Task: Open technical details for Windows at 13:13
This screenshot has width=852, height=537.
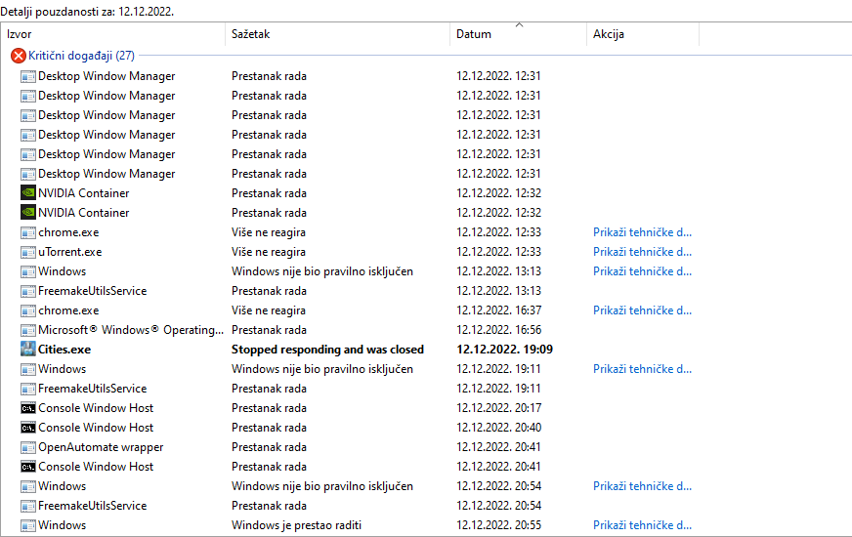Action: [642, 271]
